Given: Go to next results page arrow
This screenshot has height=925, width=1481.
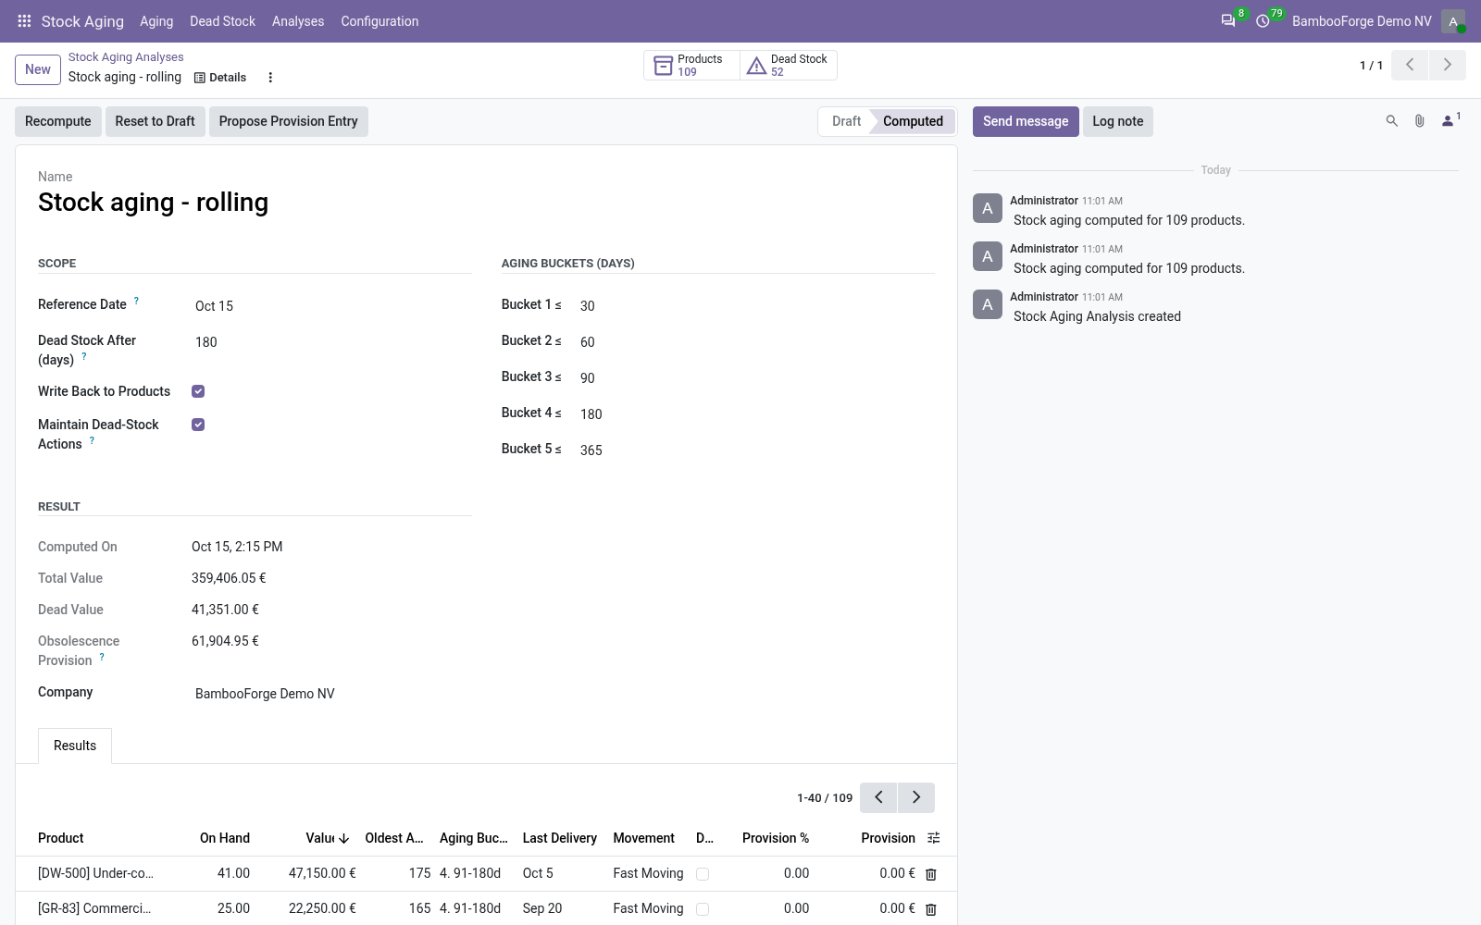Looking at the screenshot, I should coord(916,797).
